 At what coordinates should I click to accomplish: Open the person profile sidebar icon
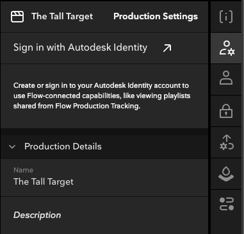(x=226, y=78)
